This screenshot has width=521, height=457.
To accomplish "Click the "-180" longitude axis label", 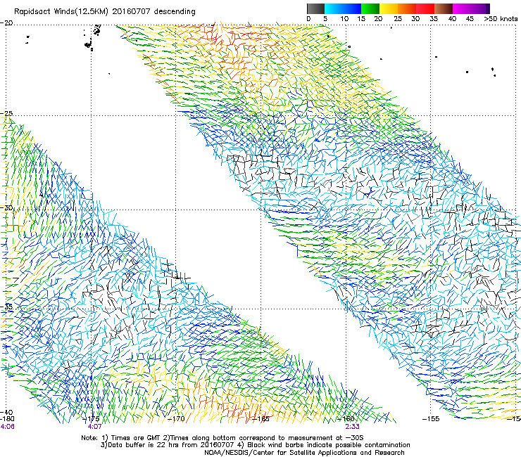I will coord(7,419).
